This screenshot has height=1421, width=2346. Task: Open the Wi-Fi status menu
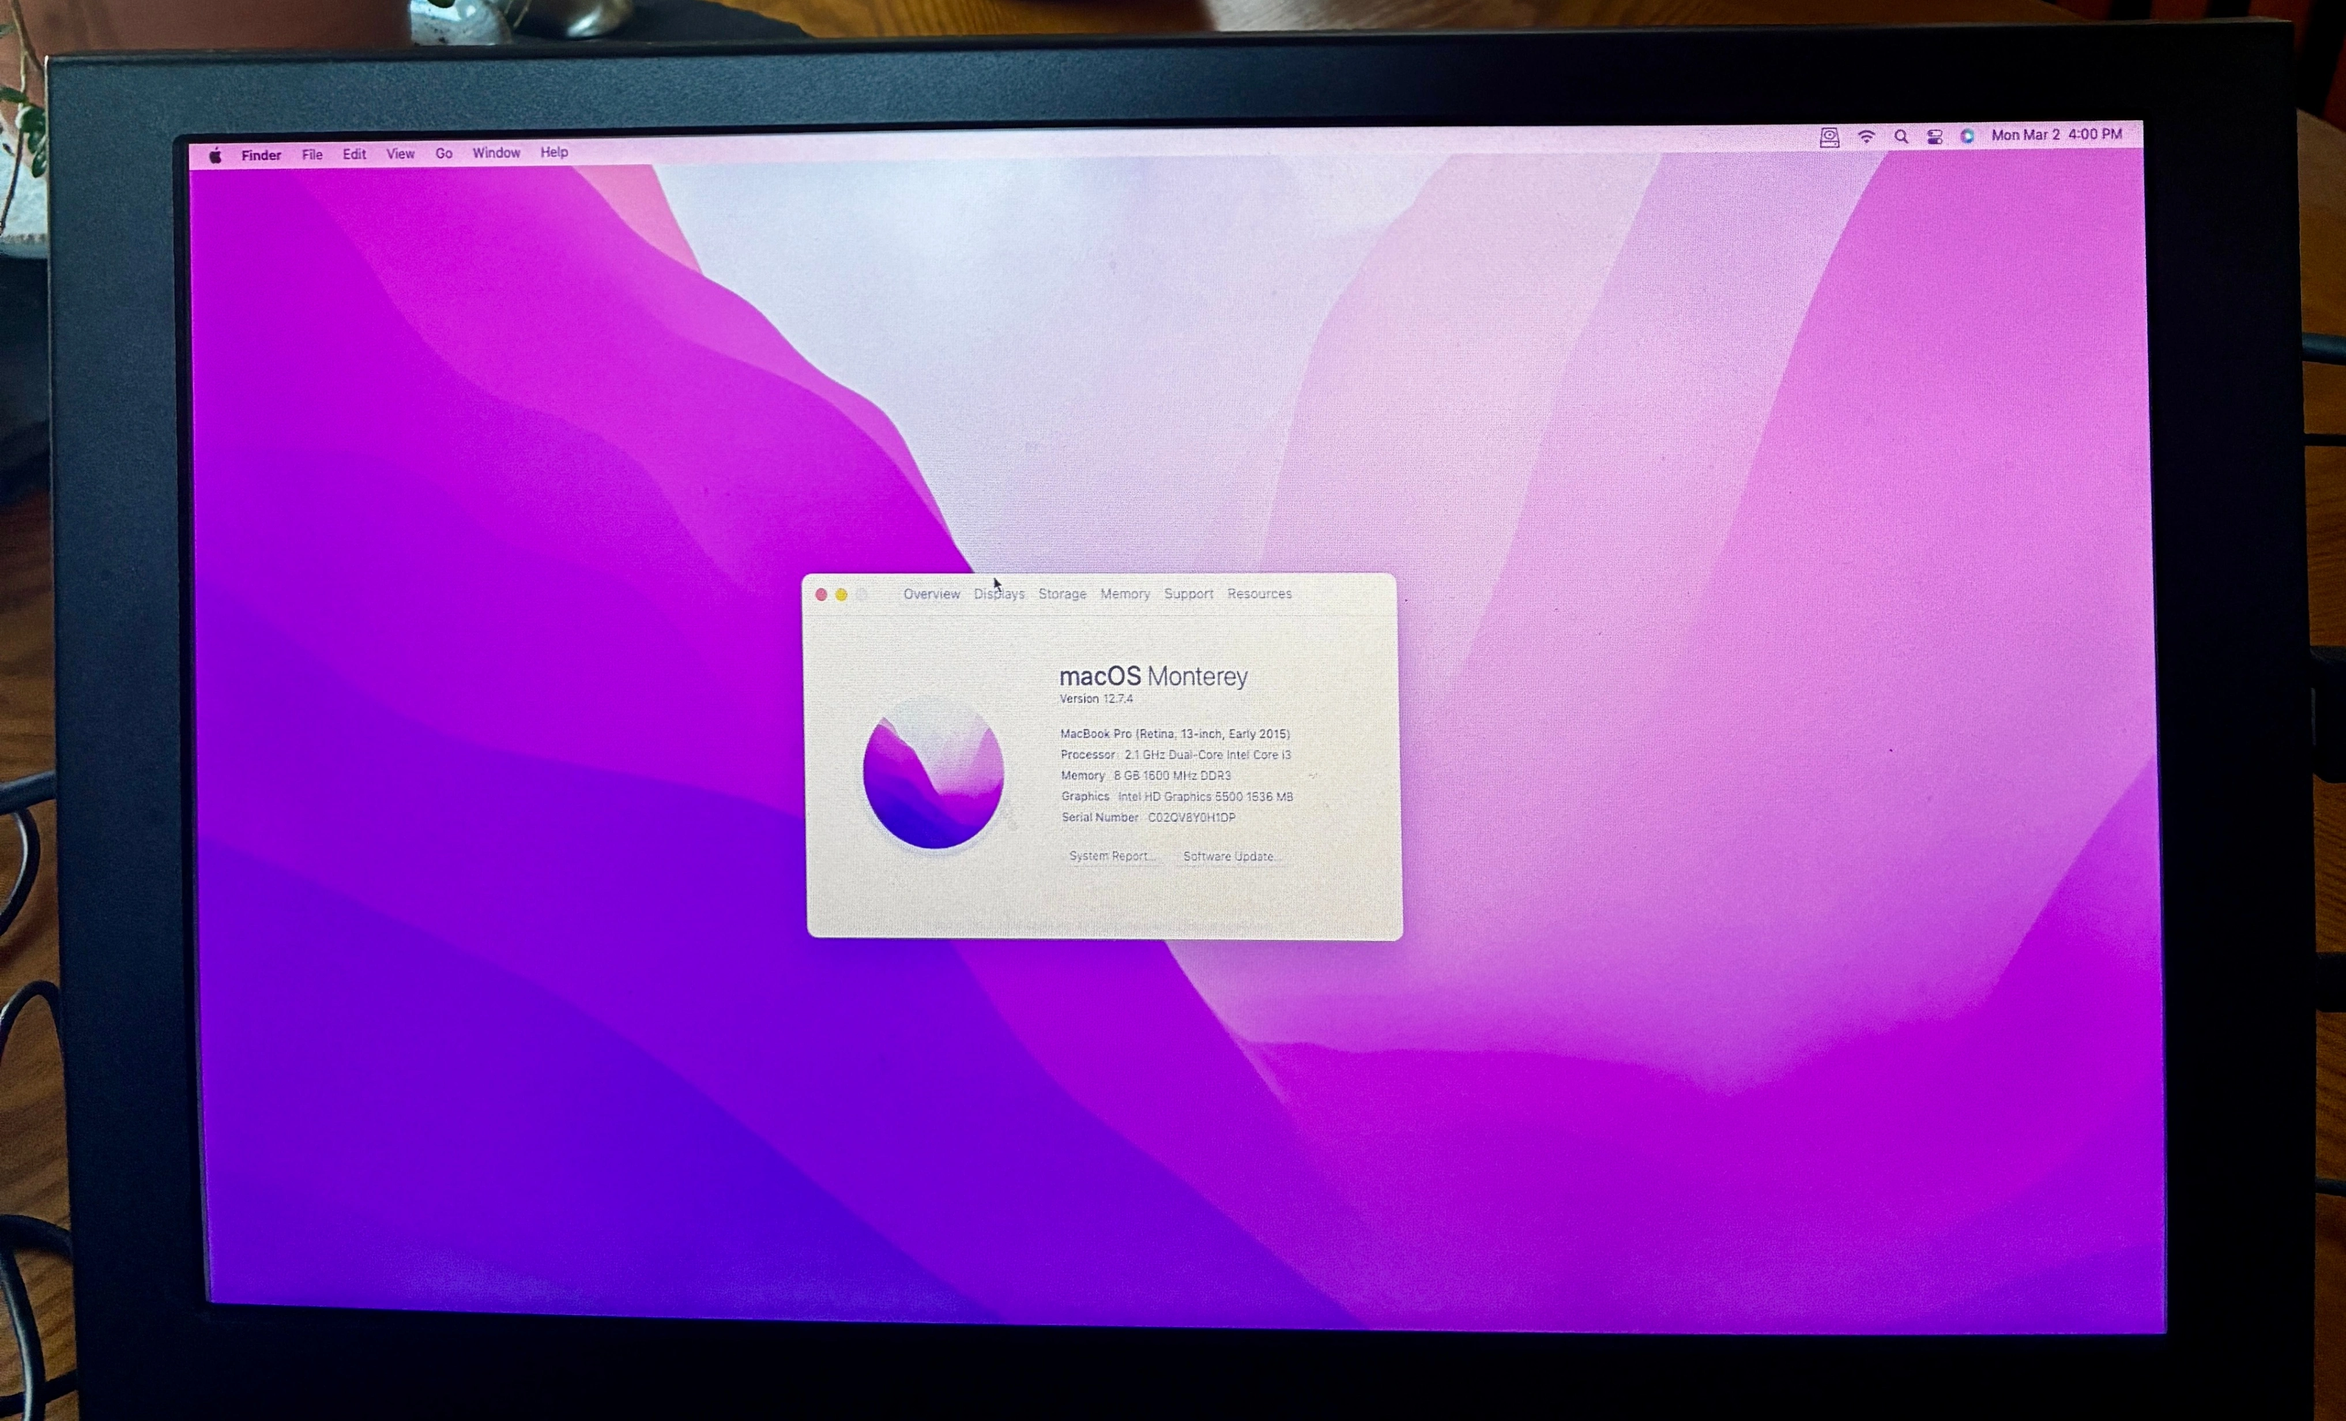[1866, 137]
